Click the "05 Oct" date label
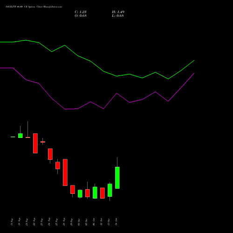233x233 pixels. tap(86, 222)
